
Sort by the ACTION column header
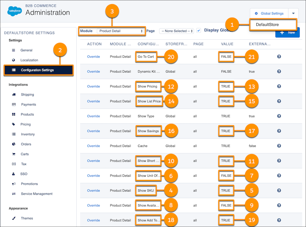pyautogui.click(x=94, y=44)
